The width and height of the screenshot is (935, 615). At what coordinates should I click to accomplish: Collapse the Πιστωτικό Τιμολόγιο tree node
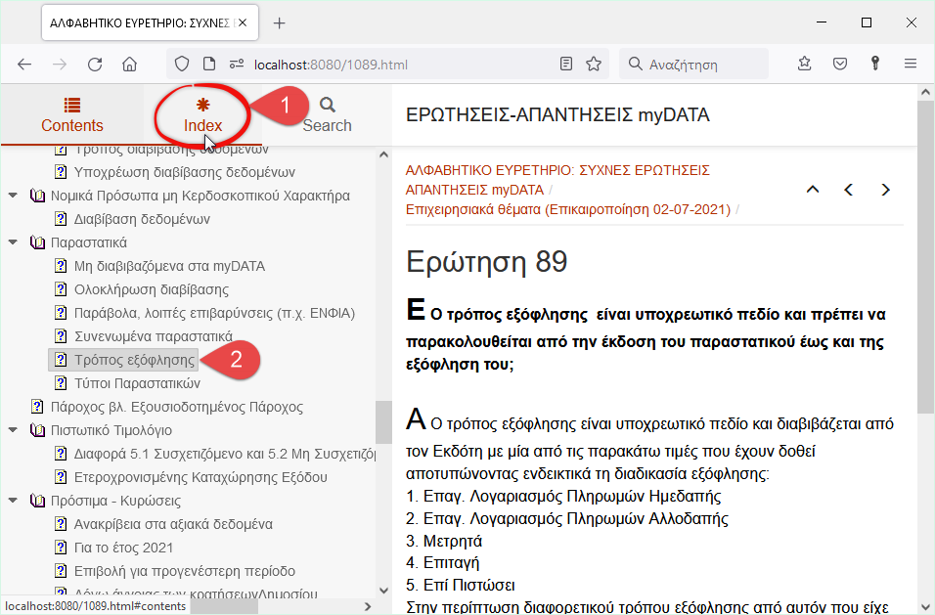coord(13,430)
